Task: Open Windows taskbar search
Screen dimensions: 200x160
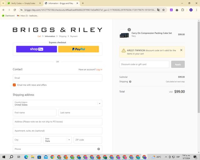Action: [11, 157]
